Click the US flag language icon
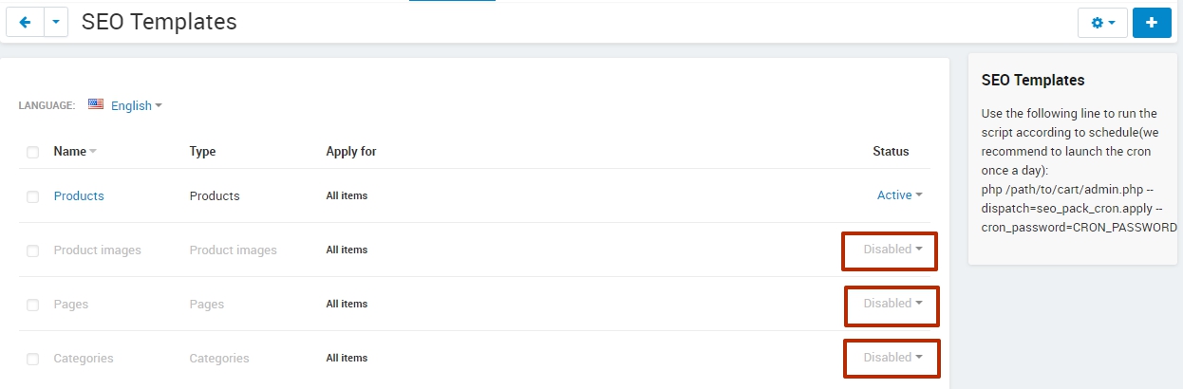 coord(96,104)
